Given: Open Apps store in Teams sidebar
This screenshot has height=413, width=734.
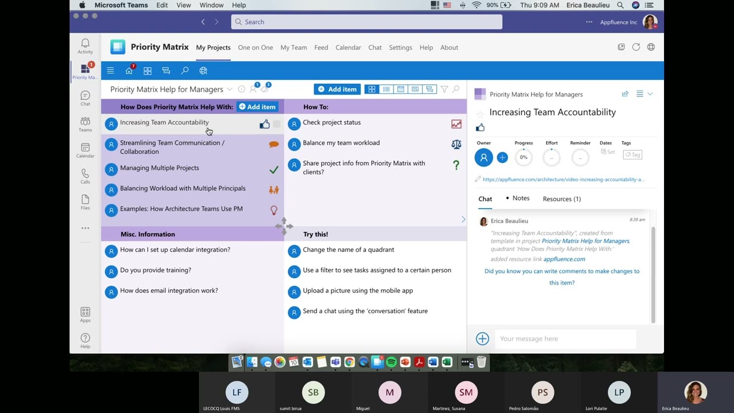Looking at the screenshot, I should coord(85,315).
